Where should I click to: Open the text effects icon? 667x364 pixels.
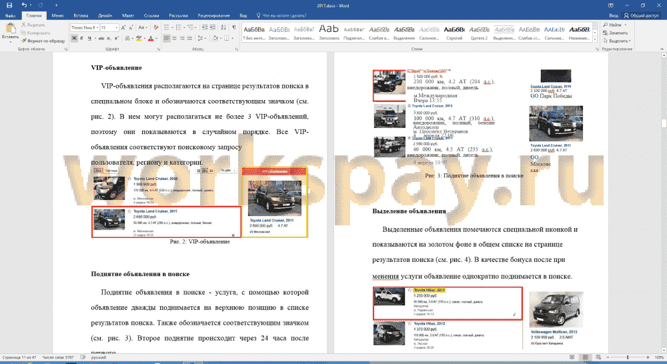[127, 38]
